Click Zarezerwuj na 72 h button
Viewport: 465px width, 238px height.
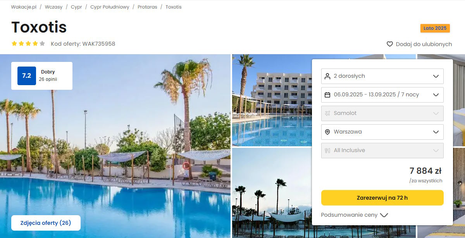point(382,198)
